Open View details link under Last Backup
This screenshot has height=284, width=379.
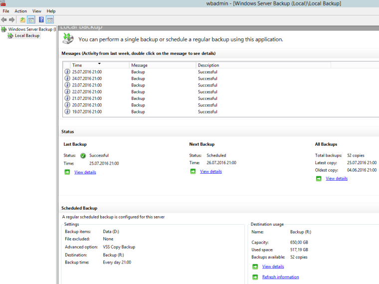point(85,172)
